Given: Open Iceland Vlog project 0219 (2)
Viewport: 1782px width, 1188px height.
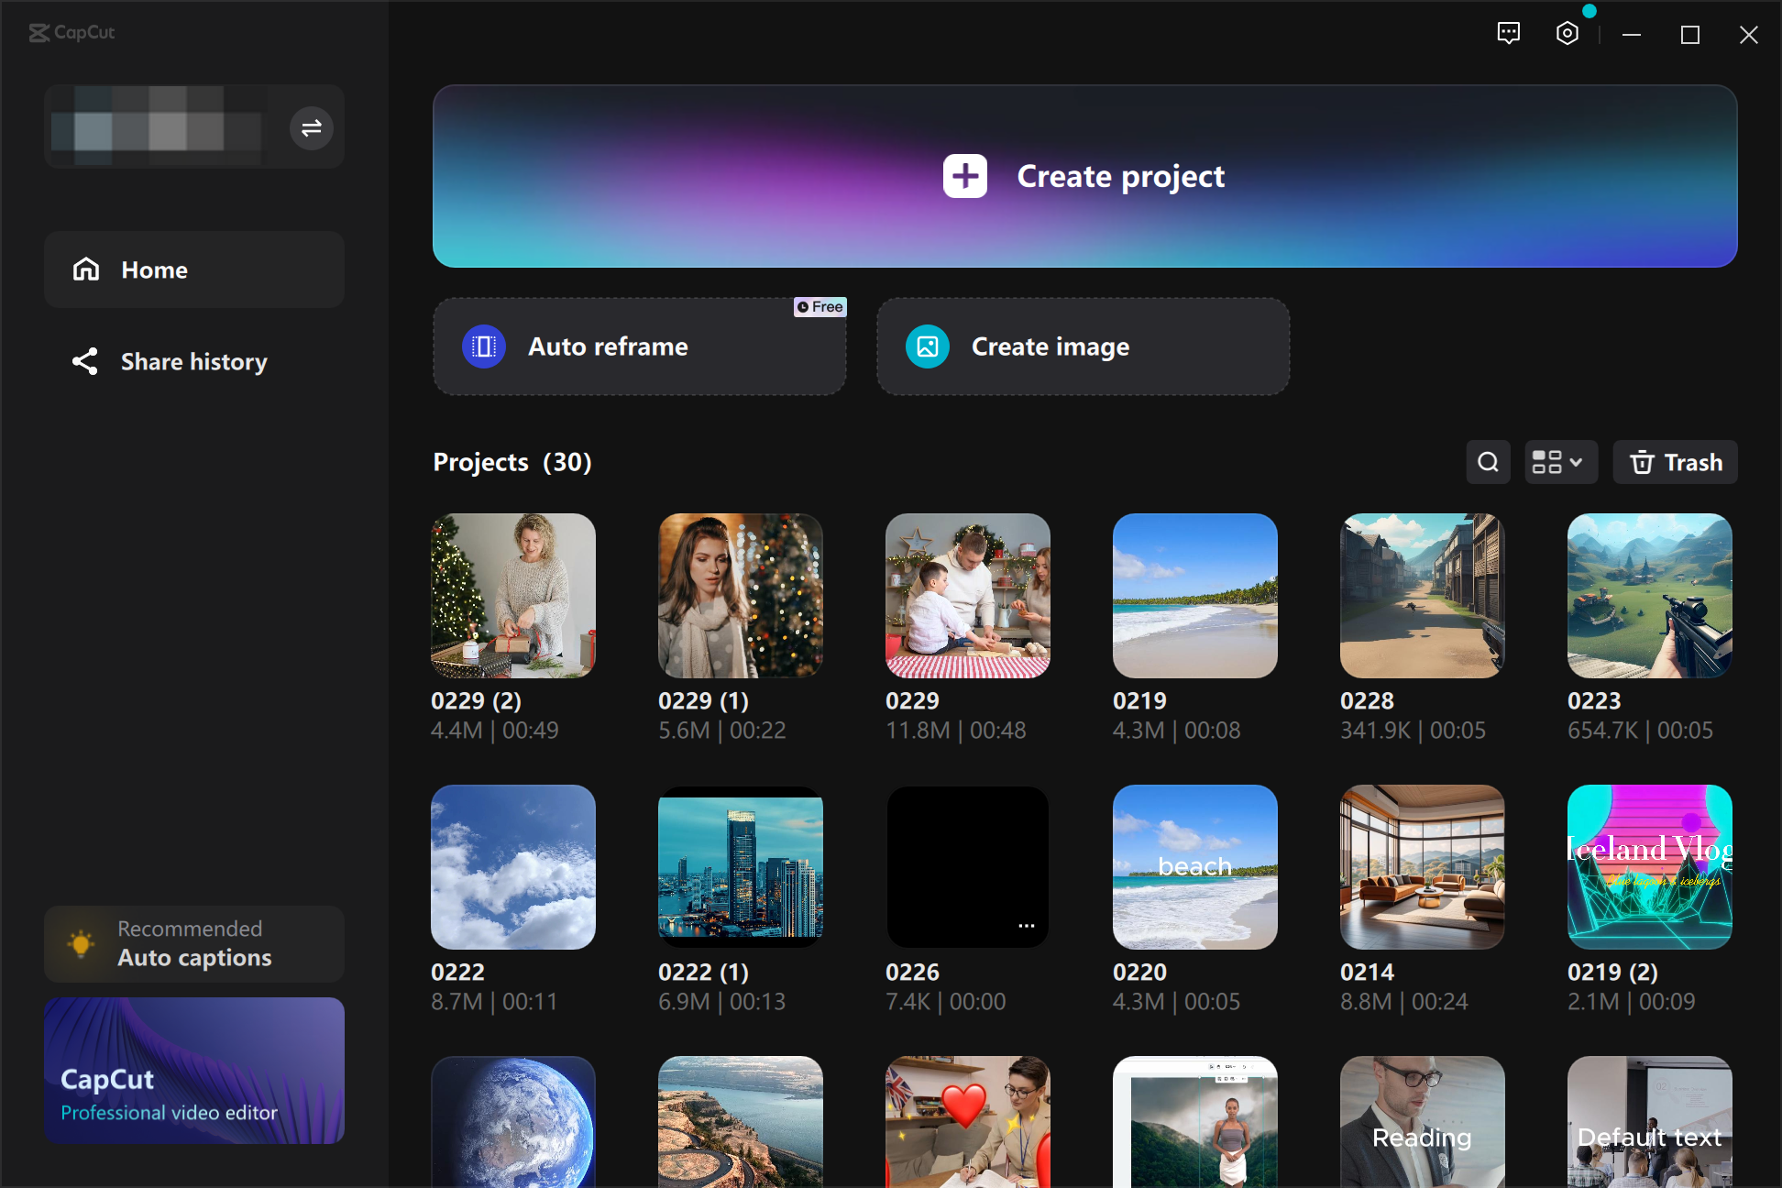Looking at the screenshot, I should point(1649,867).
